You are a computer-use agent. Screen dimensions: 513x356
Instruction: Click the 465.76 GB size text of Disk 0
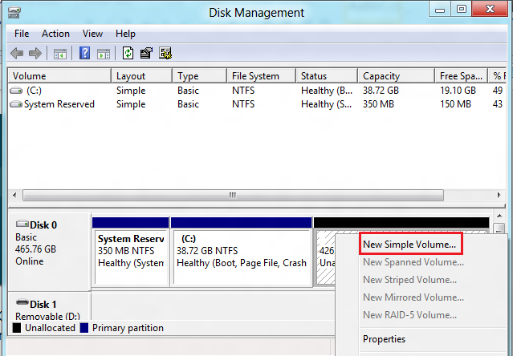35,249
